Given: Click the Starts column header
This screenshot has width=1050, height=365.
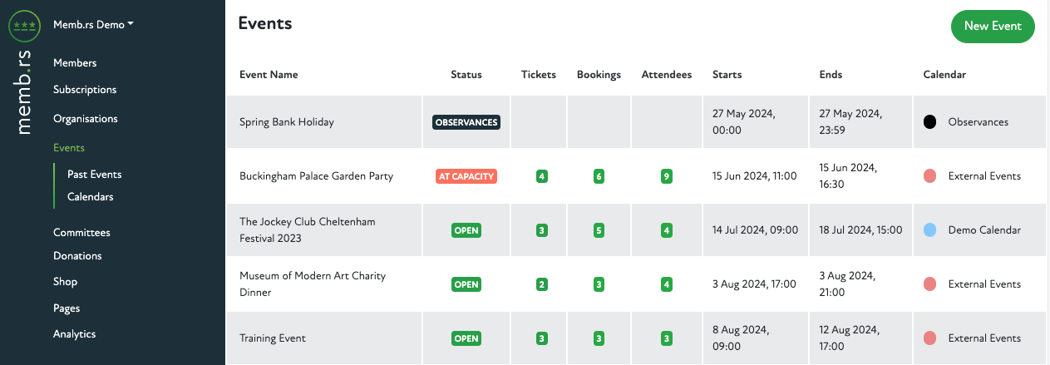Looking at the screenshot, I should tap(727, 75).
